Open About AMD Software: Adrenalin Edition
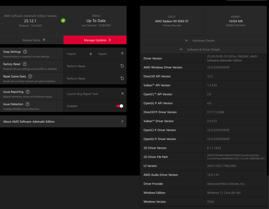Viewport: 269px width, 209px height. click(x=63, y=121)
